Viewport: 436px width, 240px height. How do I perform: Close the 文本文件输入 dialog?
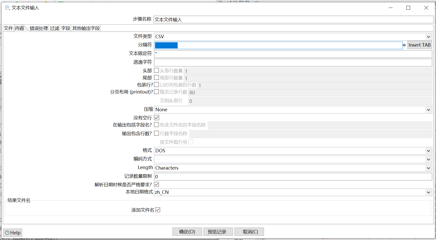[x=426, y=8]
